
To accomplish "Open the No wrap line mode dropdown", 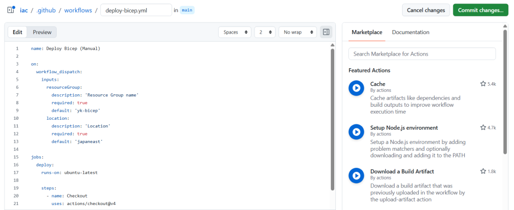I will pos(298,32).
